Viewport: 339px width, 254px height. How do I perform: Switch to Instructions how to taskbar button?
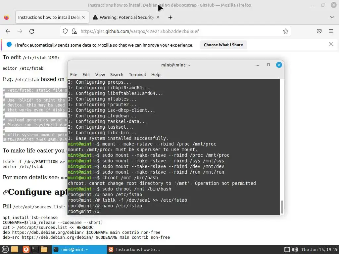point(134,249)
